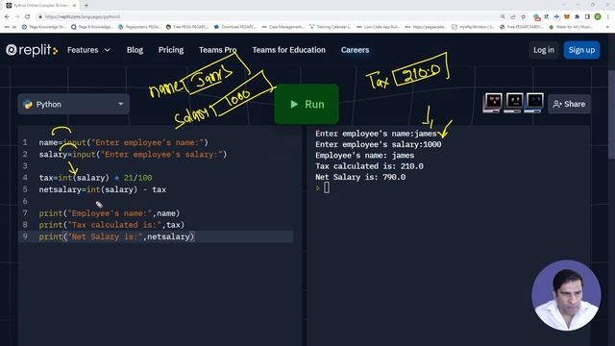
Task: Open the Download PEGAPC bookmark
Action: point(235,27)
